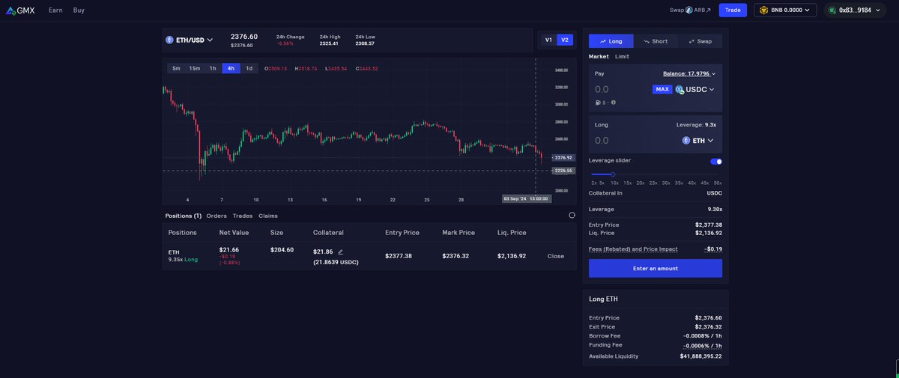Click the blue Trade button

click(733, 10)
